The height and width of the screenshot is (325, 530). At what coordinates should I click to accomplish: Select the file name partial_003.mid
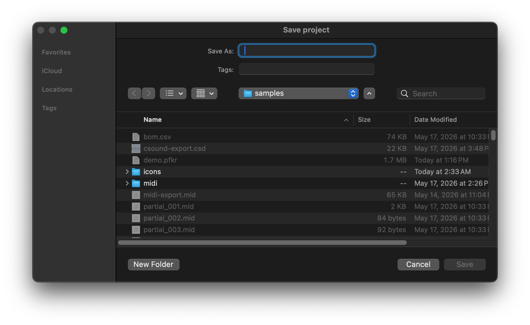coord(169,230)
